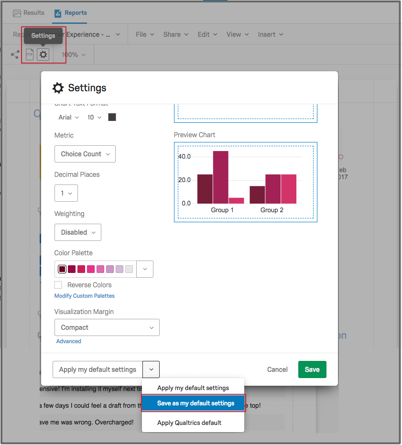Expand the Visualization Margin Compact dropdown
The image size is (402, 445).
point(107,327)
